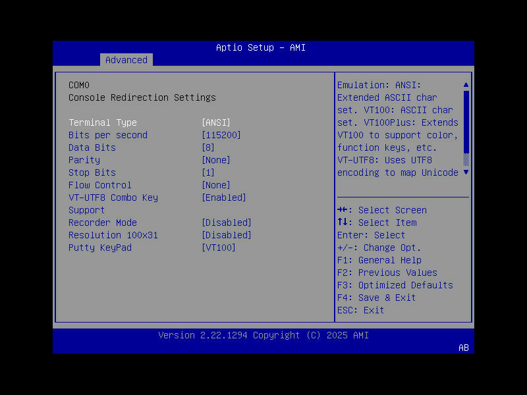Click the COM0 menu entry
Image resolution: width=527 pixels, height=395 pixels.
pyautogui.click(x=78, y=85)
